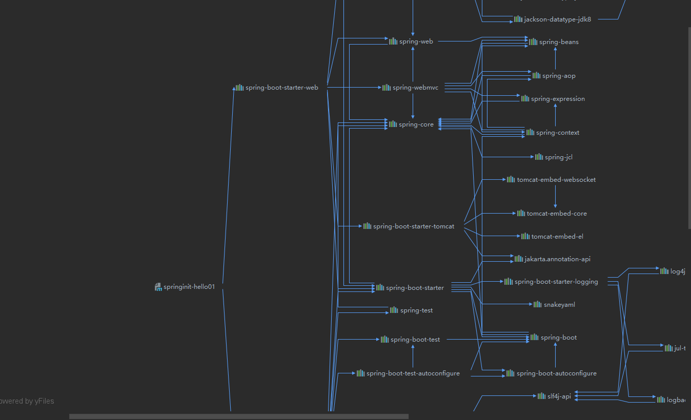Click the library icon beside tomcat-embed-websocket
This screenshot has width=691, height=420.
tap(511, 180)
